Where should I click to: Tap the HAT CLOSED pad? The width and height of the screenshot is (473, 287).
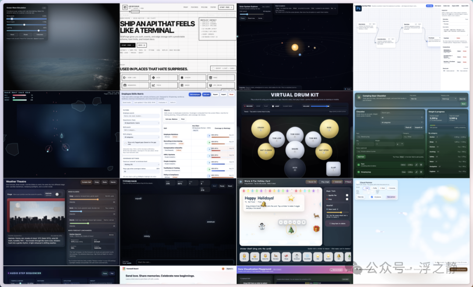pyautogui.click(x=266, y=151)
